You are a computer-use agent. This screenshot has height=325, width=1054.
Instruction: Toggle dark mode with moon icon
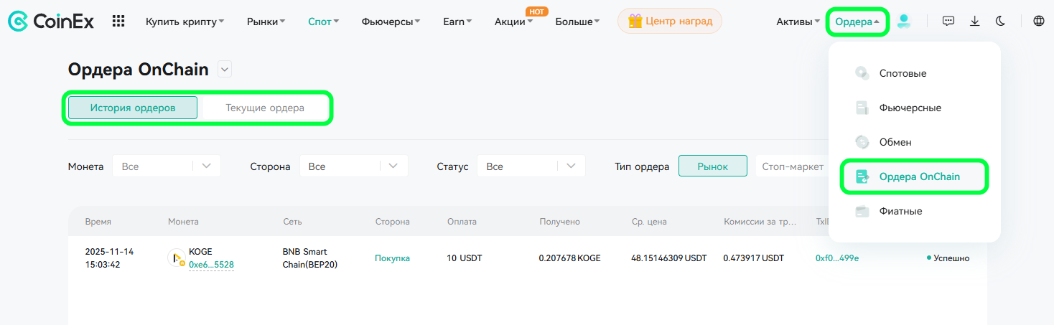click(1000, 22)
